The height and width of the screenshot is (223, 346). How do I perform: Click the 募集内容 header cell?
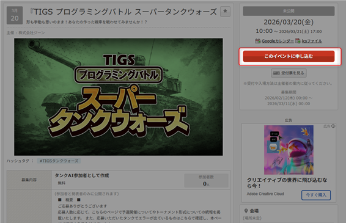click(x=29, y=180)
